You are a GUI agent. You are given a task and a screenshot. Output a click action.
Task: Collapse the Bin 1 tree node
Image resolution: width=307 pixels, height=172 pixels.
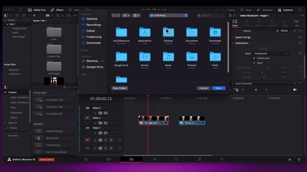(x=8, y=24)
